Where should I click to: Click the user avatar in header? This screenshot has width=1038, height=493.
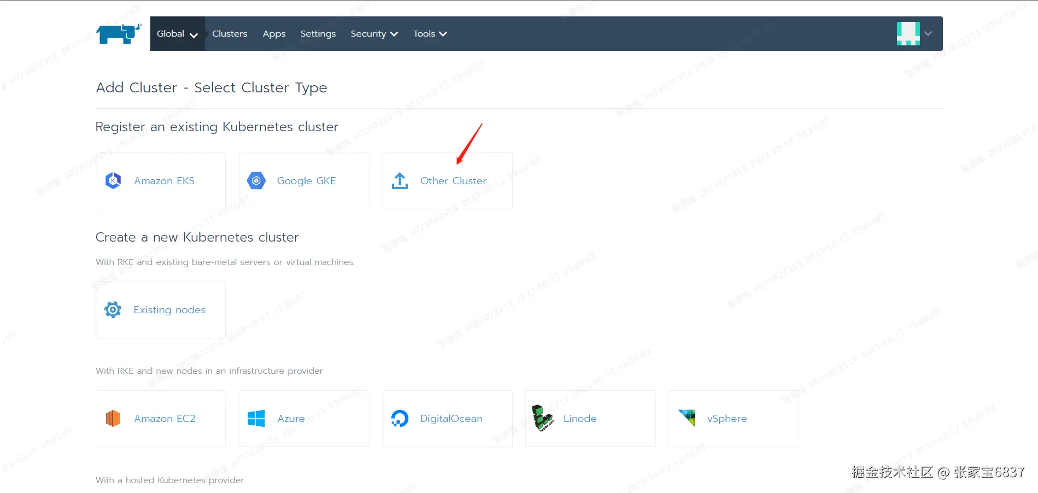[908, 34]
